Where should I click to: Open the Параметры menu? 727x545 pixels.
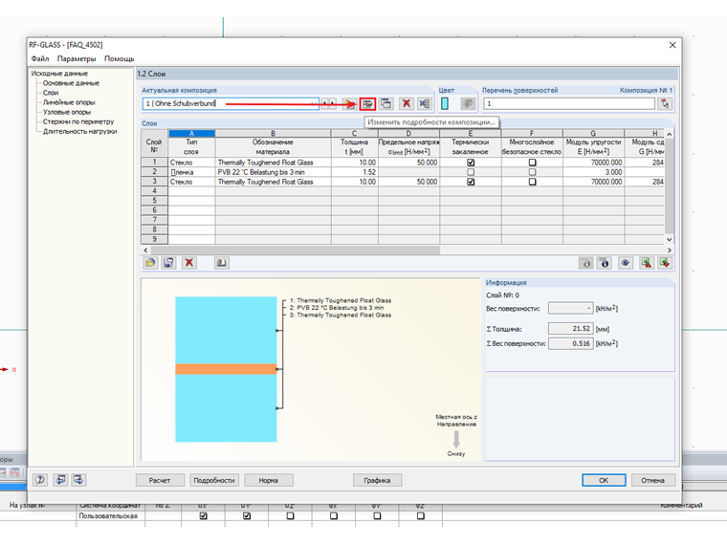click(77, 59)
